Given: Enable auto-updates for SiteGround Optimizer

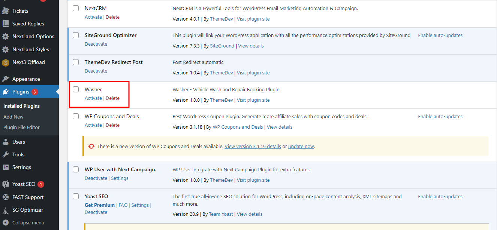Looking at the screenshot, I should point(440,36).
